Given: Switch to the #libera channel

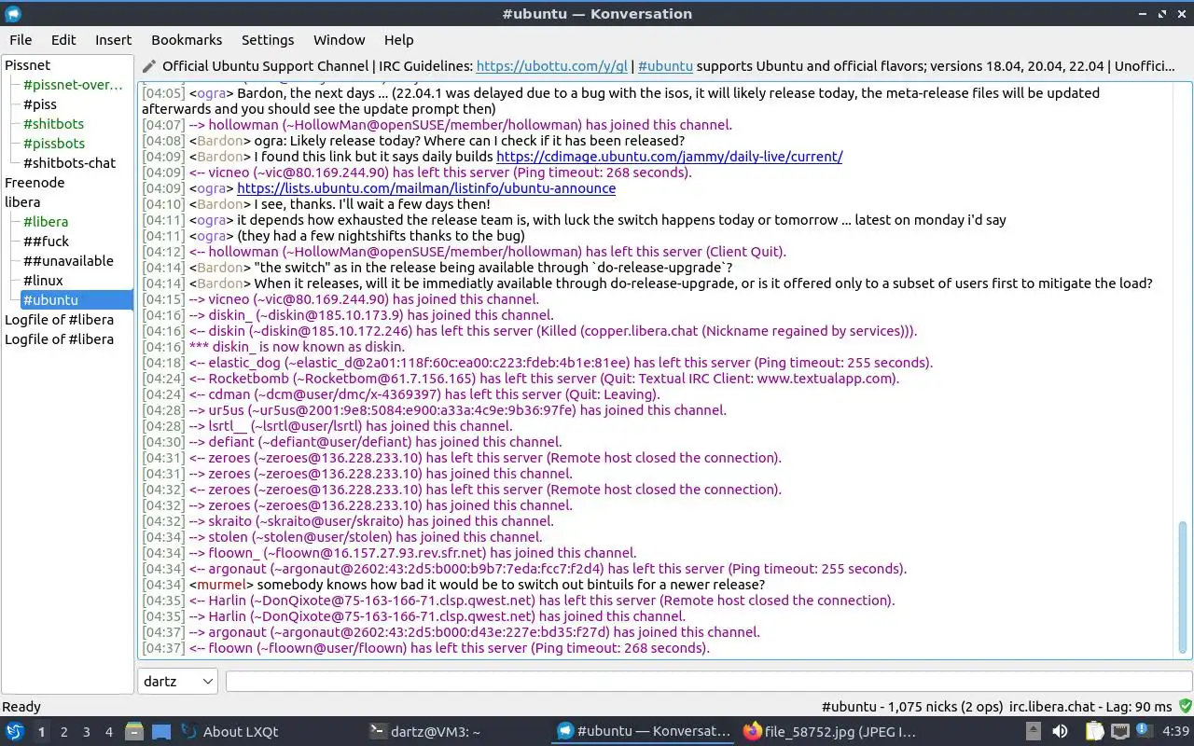Looking at the screenshot, I should click(46, 222).
